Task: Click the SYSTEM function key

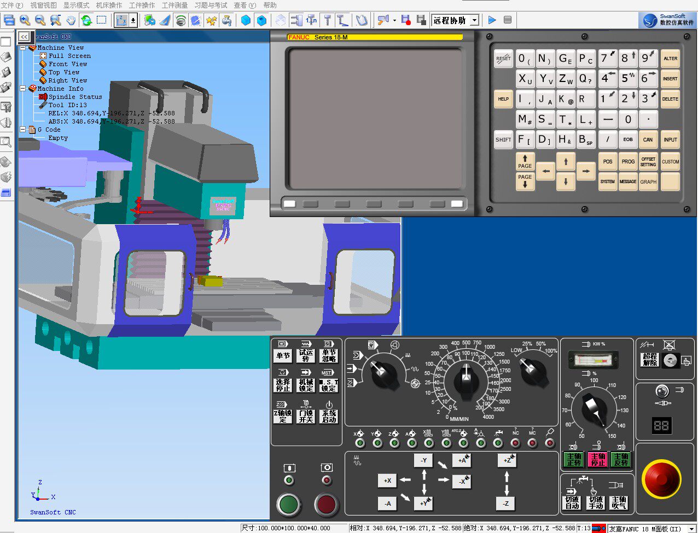Action: [608, 181]
